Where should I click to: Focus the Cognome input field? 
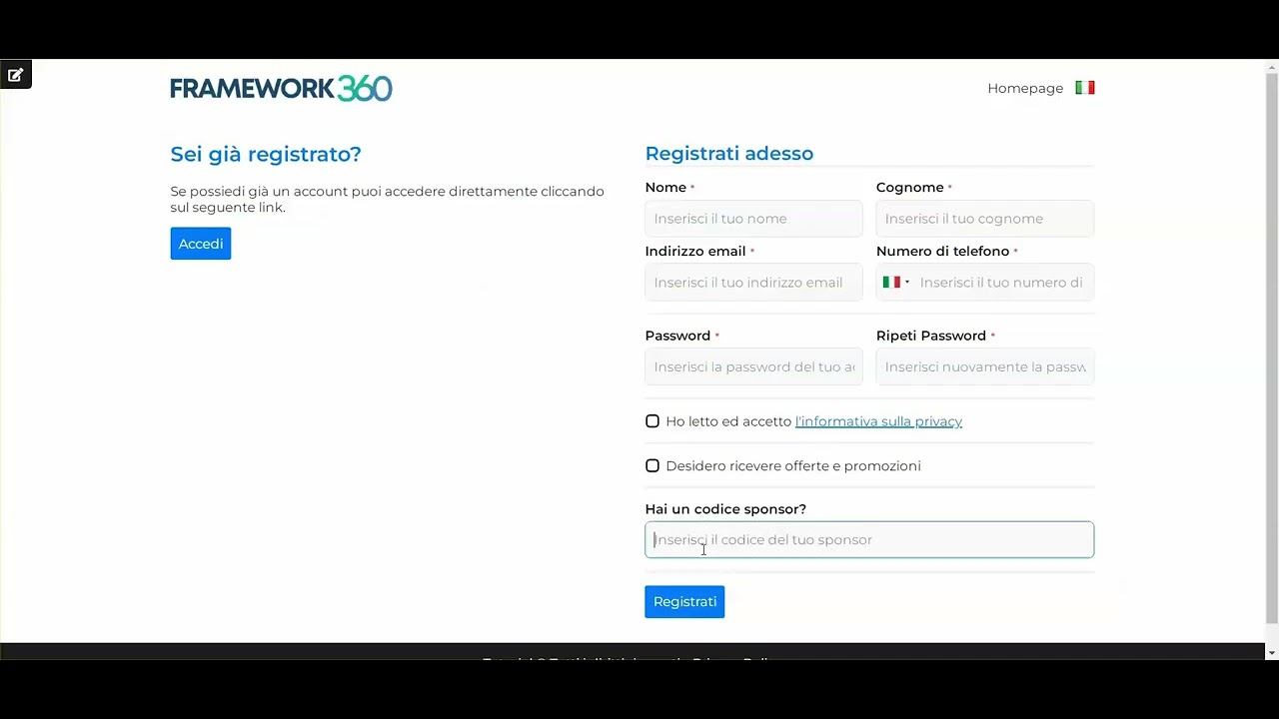pyautogui.click(x=984, y=219)
